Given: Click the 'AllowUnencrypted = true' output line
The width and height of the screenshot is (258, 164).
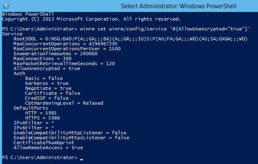Looking at the screenshot, I should point(47,68).
